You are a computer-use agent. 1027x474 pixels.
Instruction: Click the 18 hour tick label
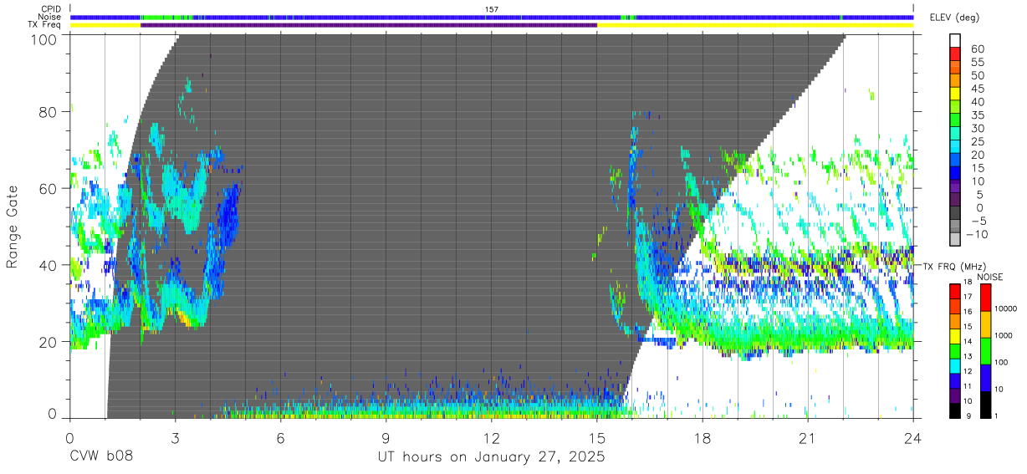click(703, 437)
